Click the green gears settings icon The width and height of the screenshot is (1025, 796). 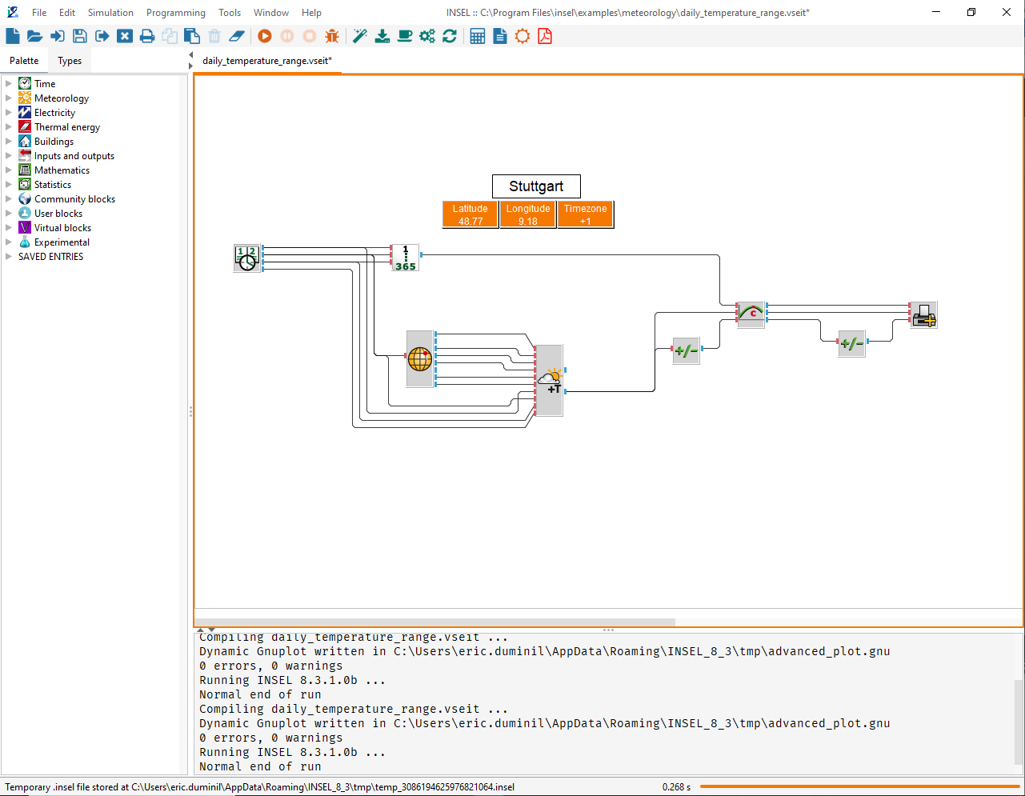(427, 36)
